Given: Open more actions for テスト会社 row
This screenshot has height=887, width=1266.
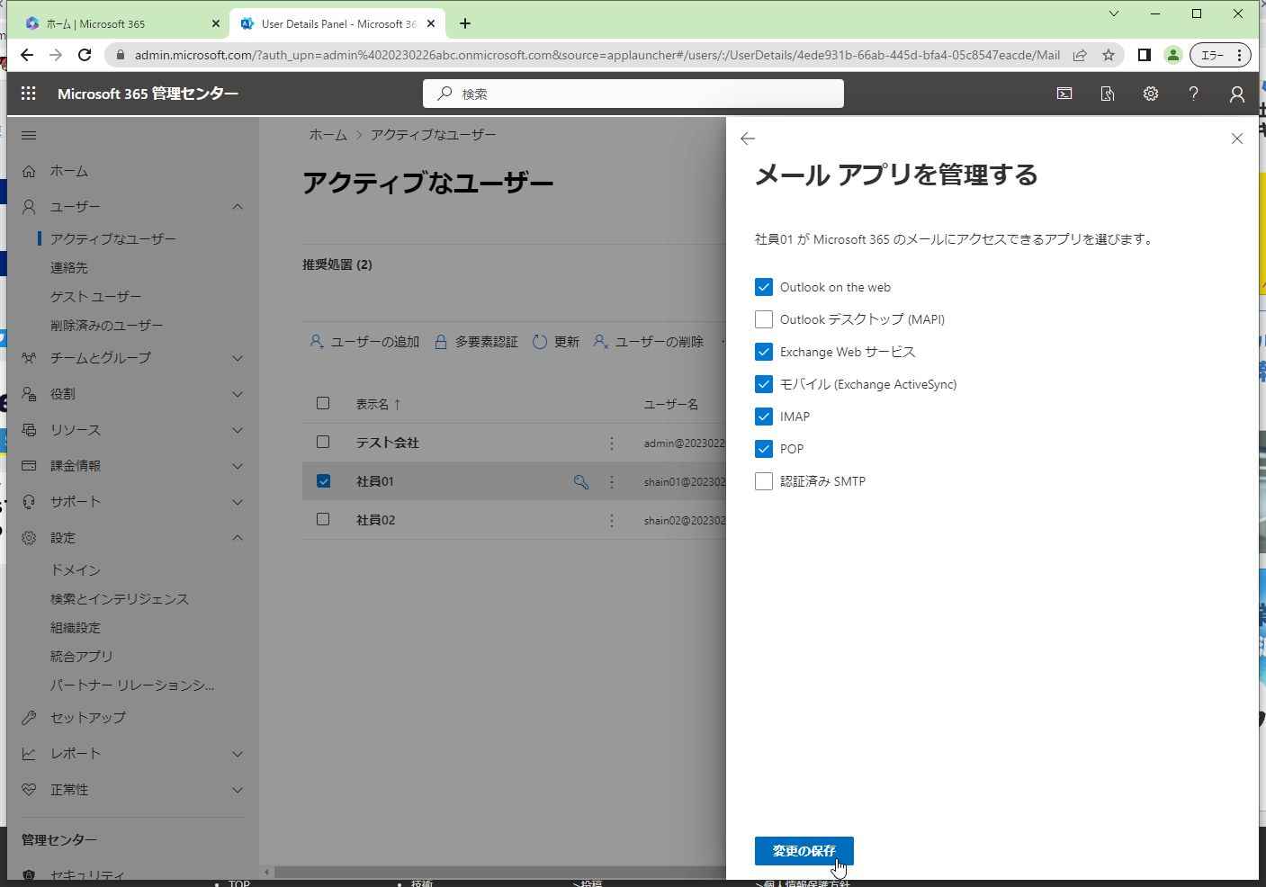Looking at the screenshot, I should (x=612, y=443).
